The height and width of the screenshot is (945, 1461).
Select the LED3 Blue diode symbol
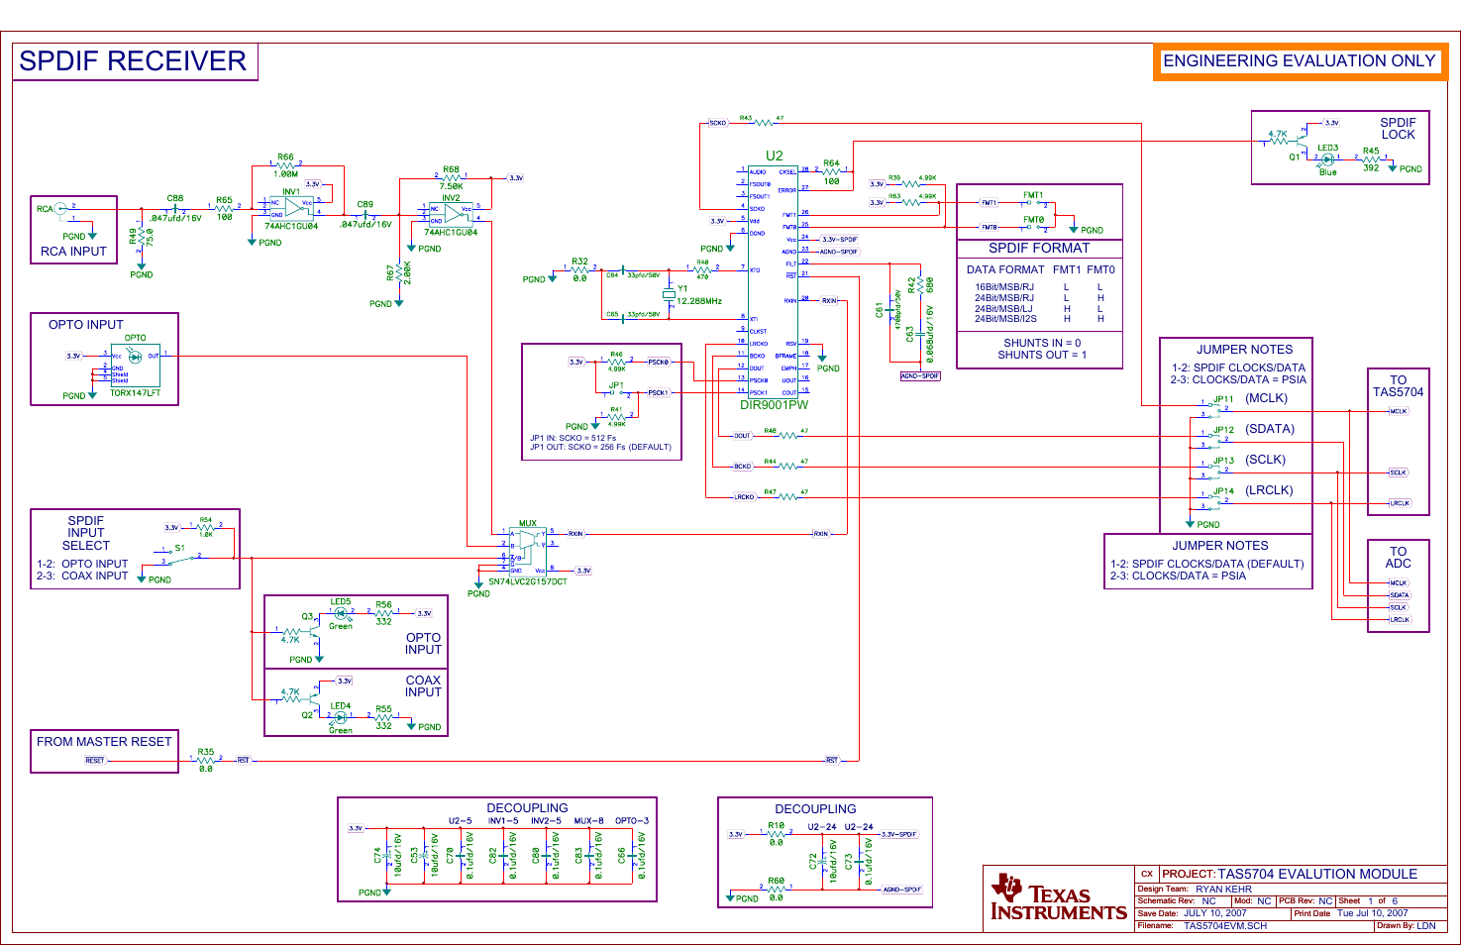tap(1327, 158)
